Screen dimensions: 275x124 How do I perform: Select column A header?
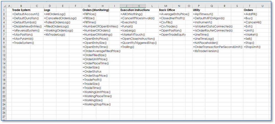(9, 6)
